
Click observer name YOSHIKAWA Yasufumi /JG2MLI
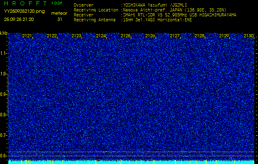(155, 5)
